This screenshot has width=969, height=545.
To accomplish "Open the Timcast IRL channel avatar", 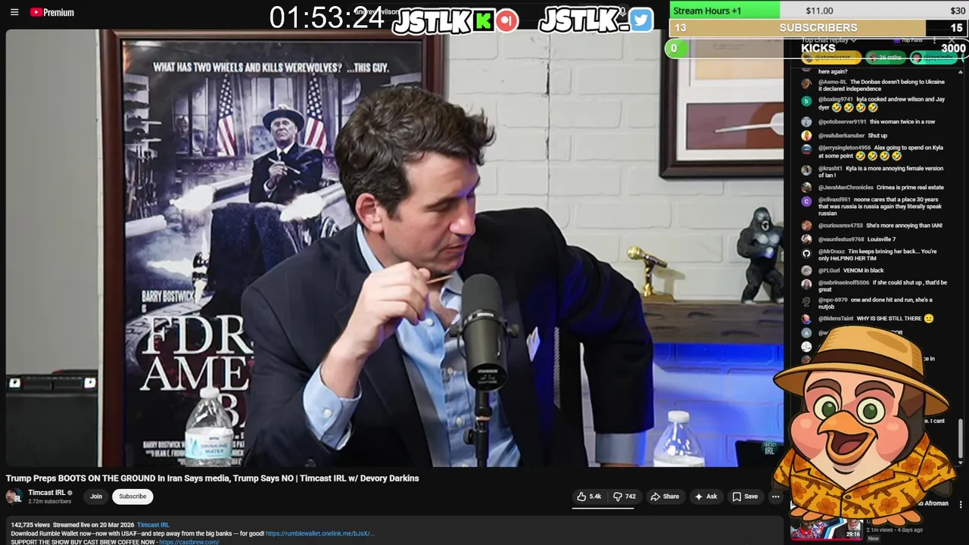I will pos(14,497).
